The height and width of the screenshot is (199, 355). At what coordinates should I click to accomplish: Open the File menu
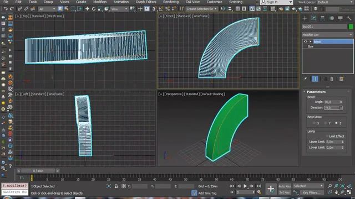click(x=6, y=2)
